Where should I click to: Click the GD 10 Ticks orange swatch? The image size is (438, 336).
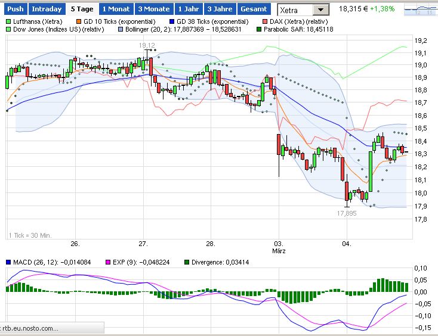pyautogui.click(x=79, y=21)
